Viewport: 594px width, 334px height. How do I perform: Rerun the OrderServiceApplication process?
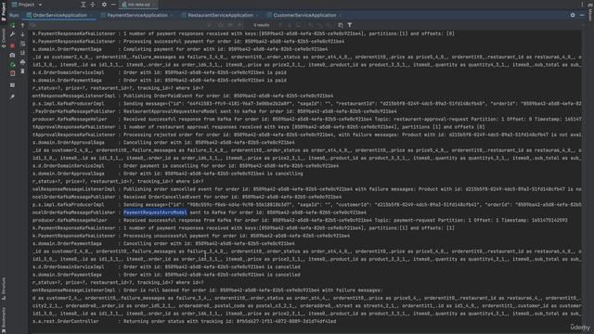(x=12, y=25)
